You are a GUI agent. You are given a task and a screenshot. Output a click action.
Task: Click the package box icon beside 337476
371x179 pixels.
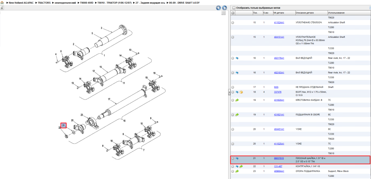[x=241, y=92]
